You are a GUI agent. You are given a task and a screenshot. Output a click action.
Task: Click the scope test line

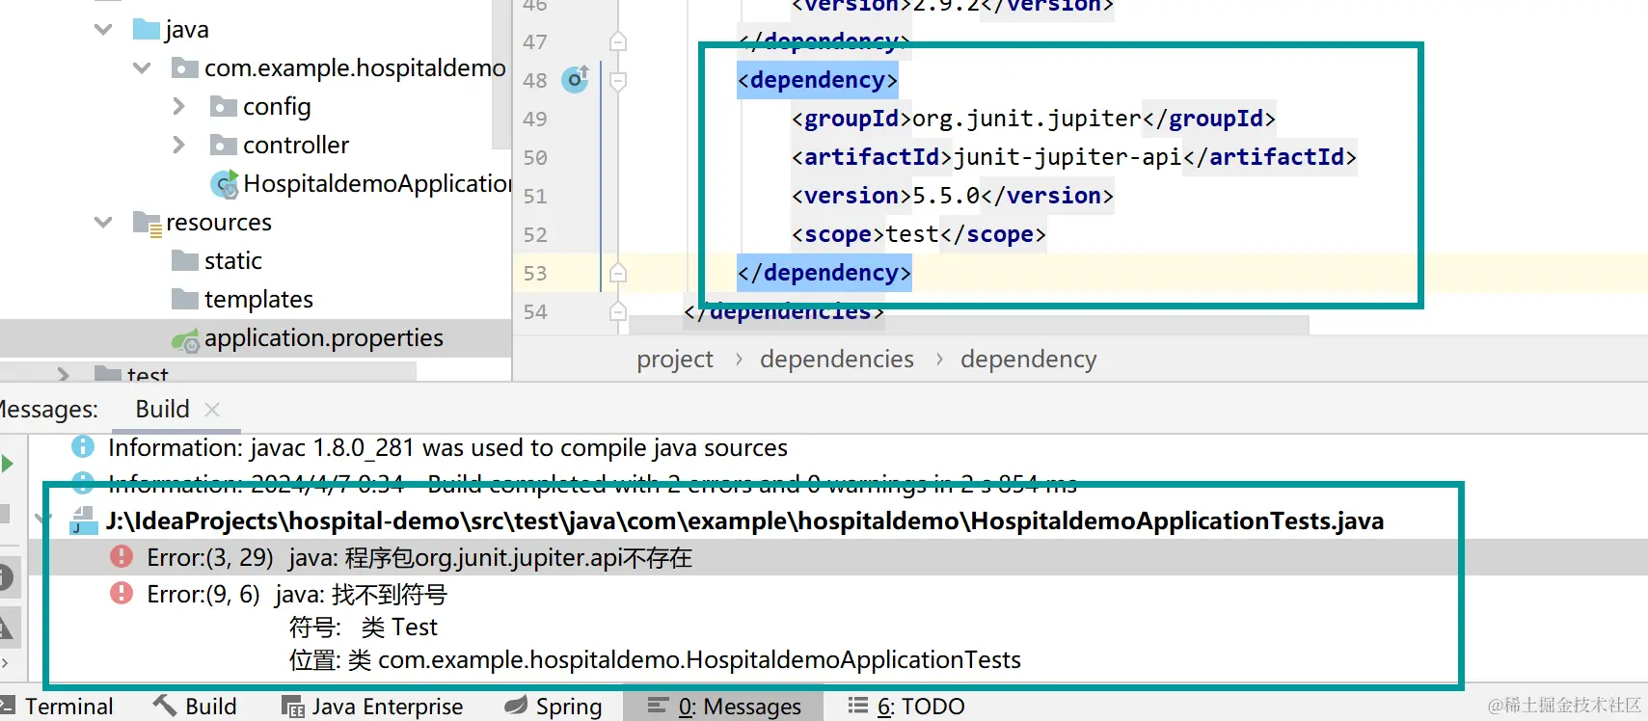coord(919,234)
